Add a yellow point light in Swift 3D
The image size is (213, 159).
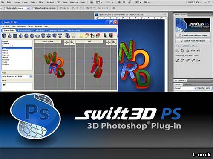point(81,36)
